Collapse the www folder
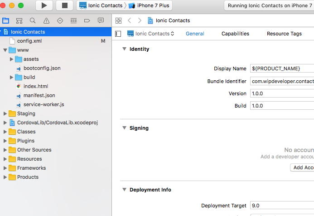 pyautogui.click(x=5, y=50)
